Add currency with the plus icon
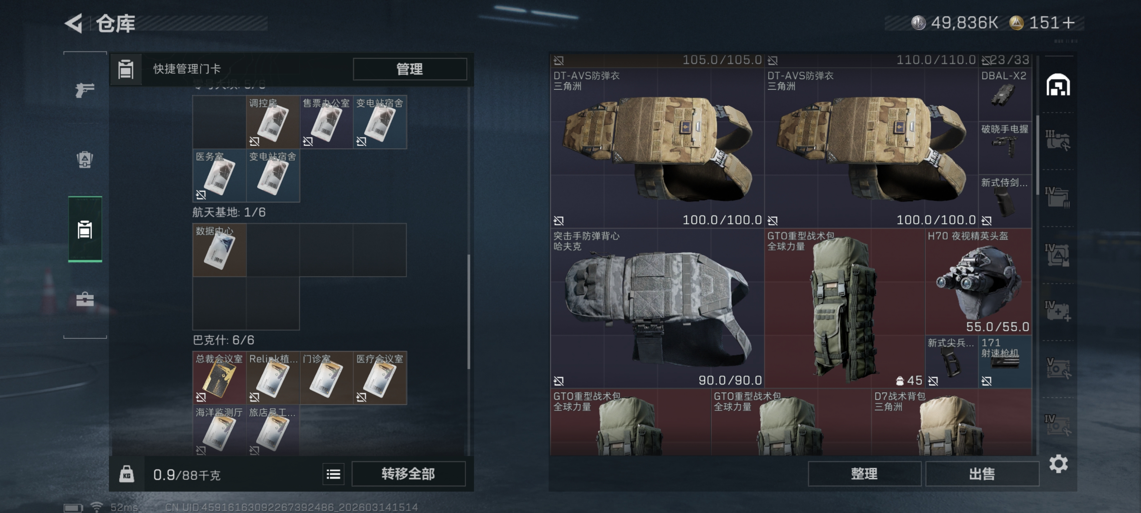This screenshot has width=1141, height=513. coord(1068,23)
